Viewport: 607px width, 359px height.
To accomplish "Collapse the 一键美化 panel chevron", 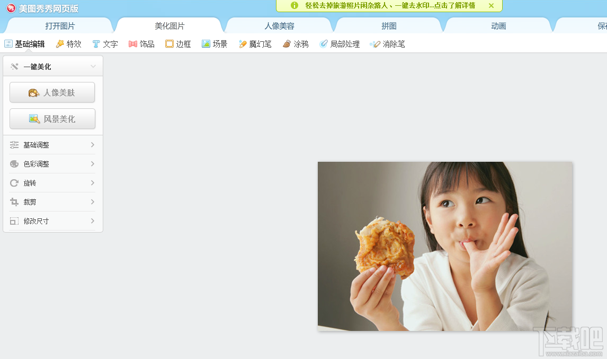I will (93, 67).
